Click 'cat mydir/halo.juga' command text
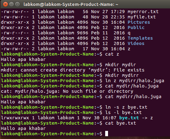Screen dimensions: 170x139 point(132,86)
